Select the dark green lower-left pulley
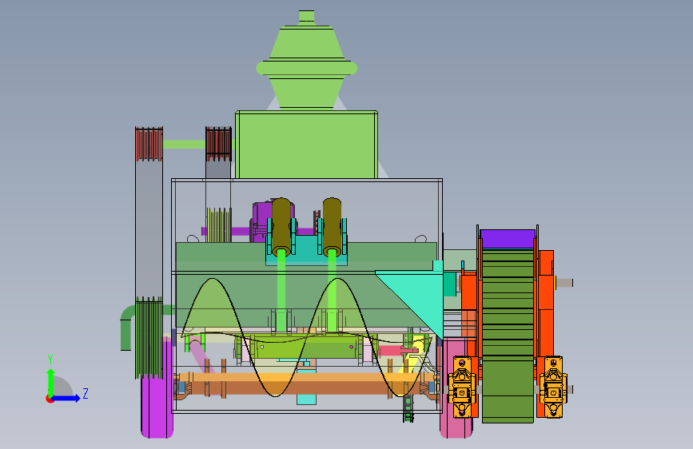The height and width of the screenshot is (449, 693). click(x=149, y=338)
